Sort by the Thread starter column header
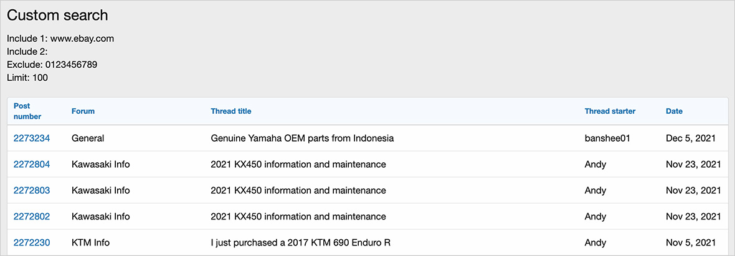 (610, 111)
